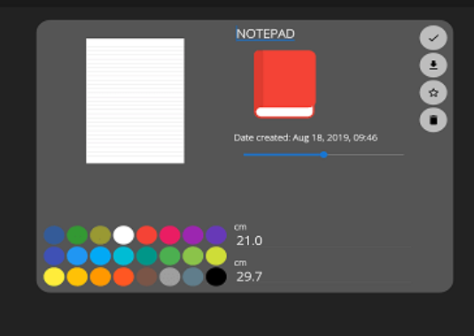The image size is (474, 336).
Task: Click the red book cover icon
Action: click(x=284, y=84)
